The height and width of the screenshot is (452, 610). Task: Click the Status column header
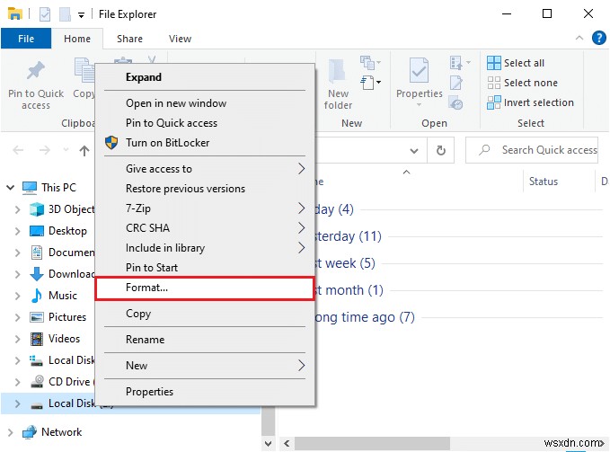(x=544, y=182)
